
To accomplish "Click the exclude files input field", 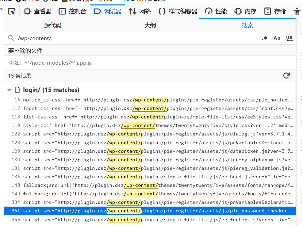I will 150,63.
